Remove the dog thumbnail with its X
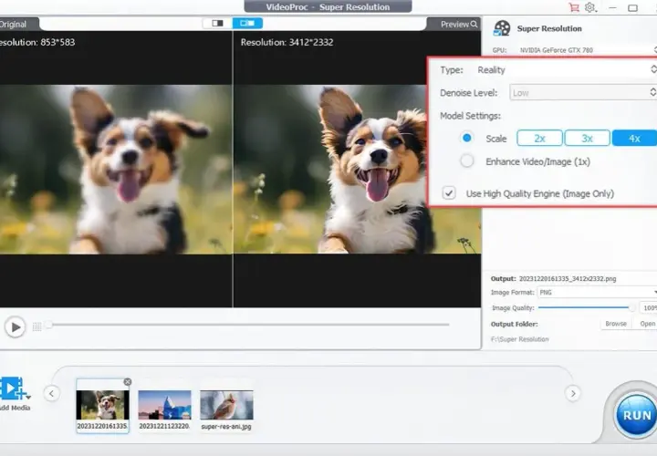The image size is (657, 456). click(x=128, y=382)
